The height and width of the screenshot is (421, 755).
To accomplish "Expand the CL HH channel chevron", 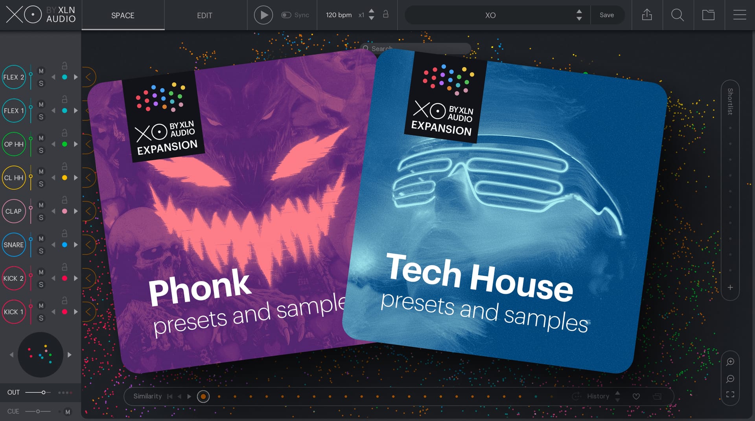I will coord(89,178).
